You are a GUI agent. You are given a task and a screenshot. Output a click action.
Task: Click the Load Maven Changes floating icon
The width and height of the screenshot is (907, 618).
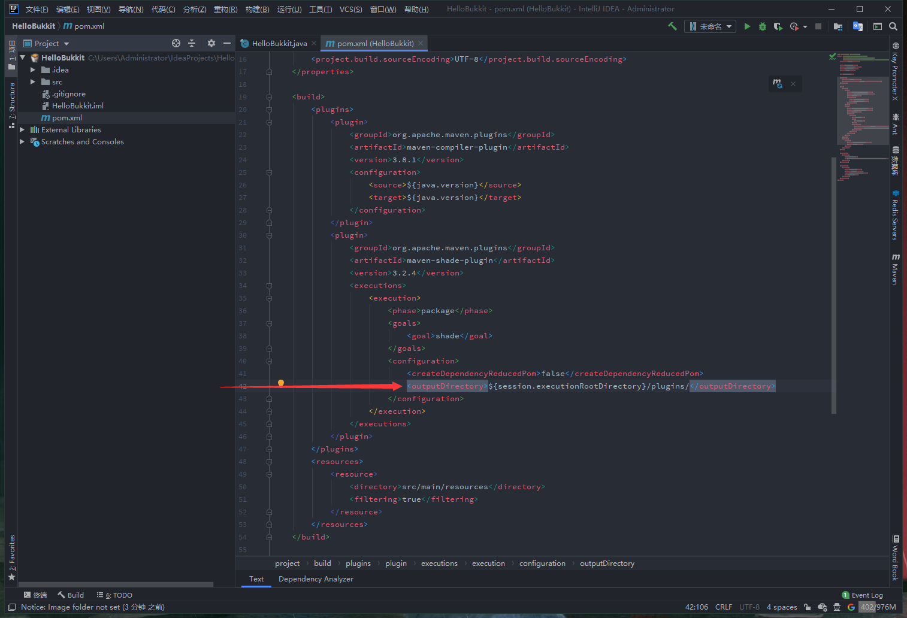pyautogui.click(x=778, y=84)
